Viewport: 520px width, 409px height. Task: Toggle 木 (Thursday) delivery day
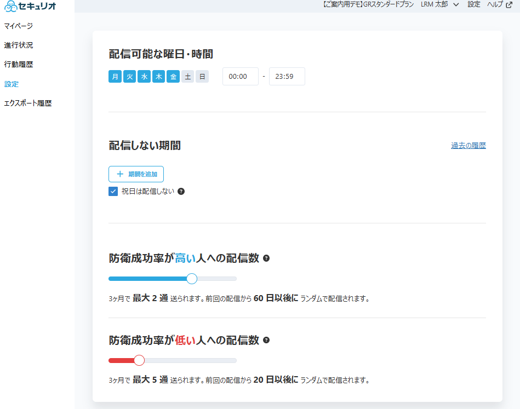[x=159, y=77]
